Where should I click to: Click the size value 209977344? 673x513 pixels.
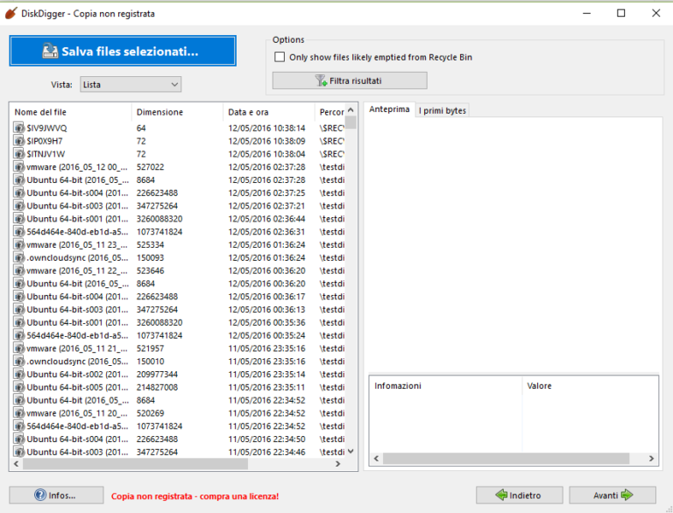tap(157, 374)
